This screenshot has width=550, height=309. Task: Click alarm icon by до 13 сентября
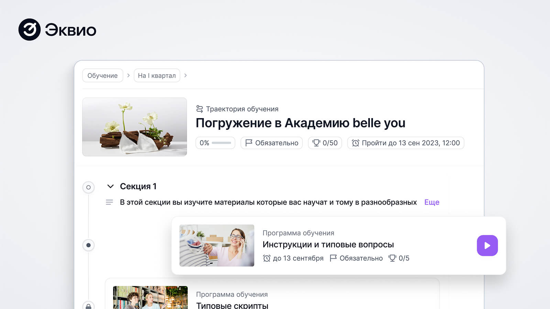[x=267, y=258]
